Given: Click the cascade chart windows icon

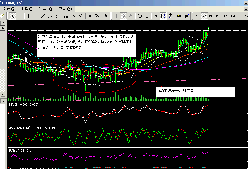Looking at the screenshot, I should coord(186,16).
